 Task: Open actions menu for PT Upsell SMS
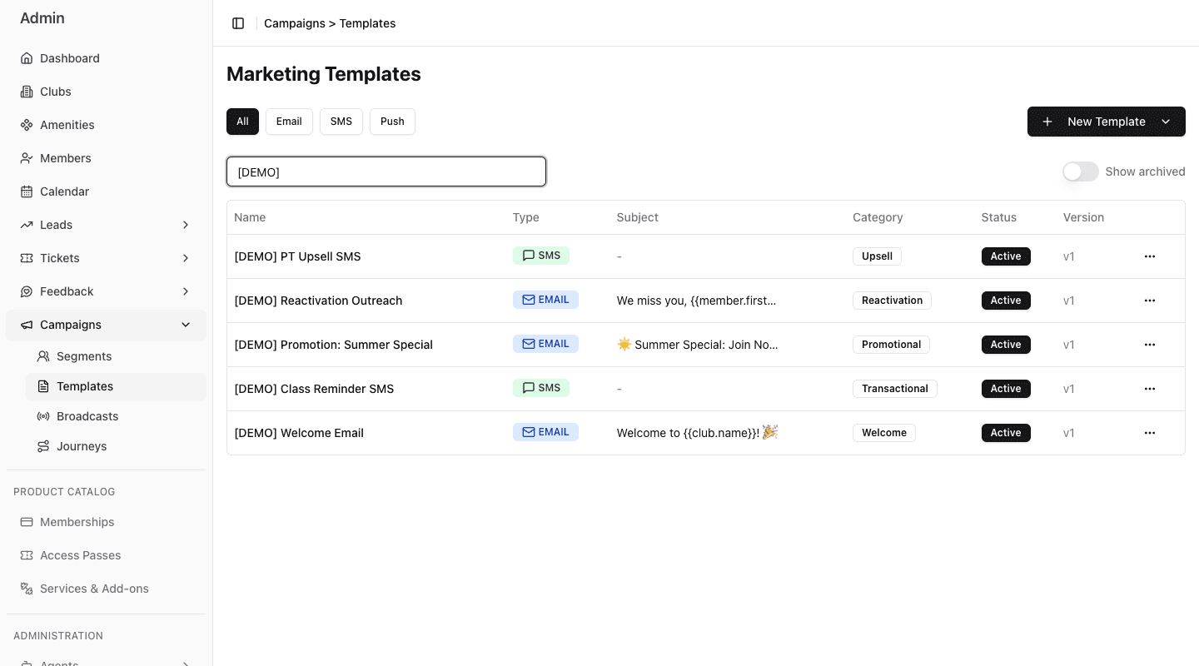[x=1150, y=256]
